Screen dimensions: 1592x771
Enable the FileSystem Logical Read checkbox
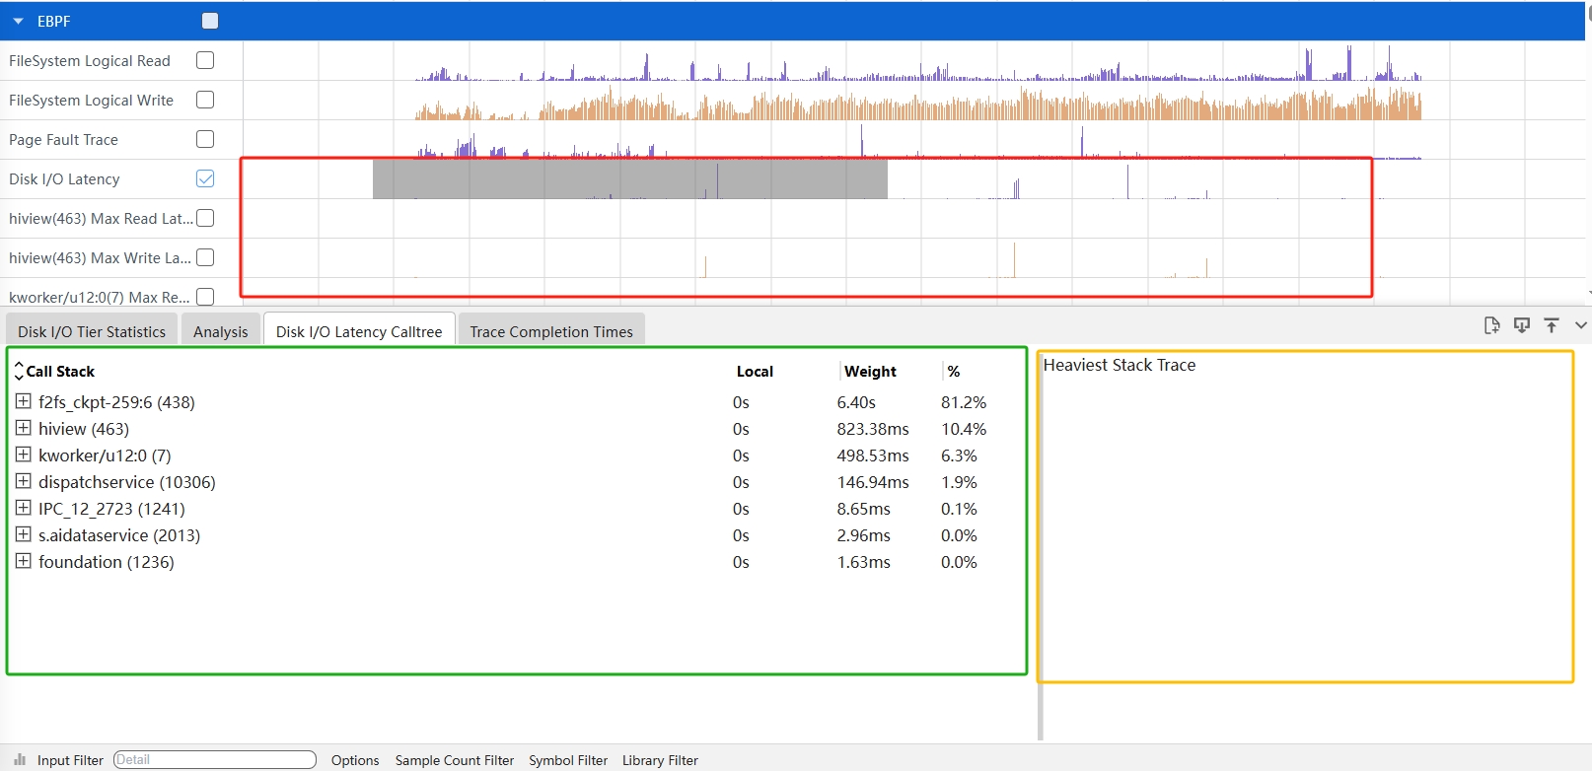(x=205, y=60)
